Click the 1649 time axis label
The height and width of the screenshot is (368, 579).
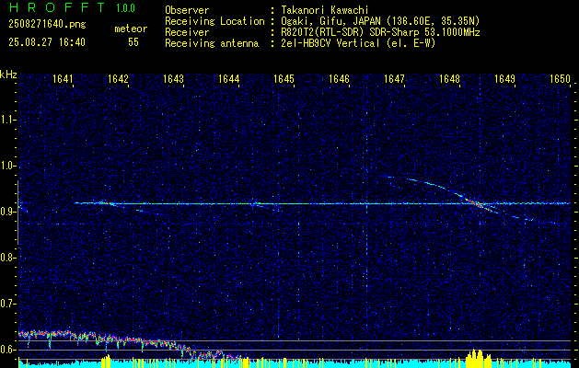pos(504,79)
